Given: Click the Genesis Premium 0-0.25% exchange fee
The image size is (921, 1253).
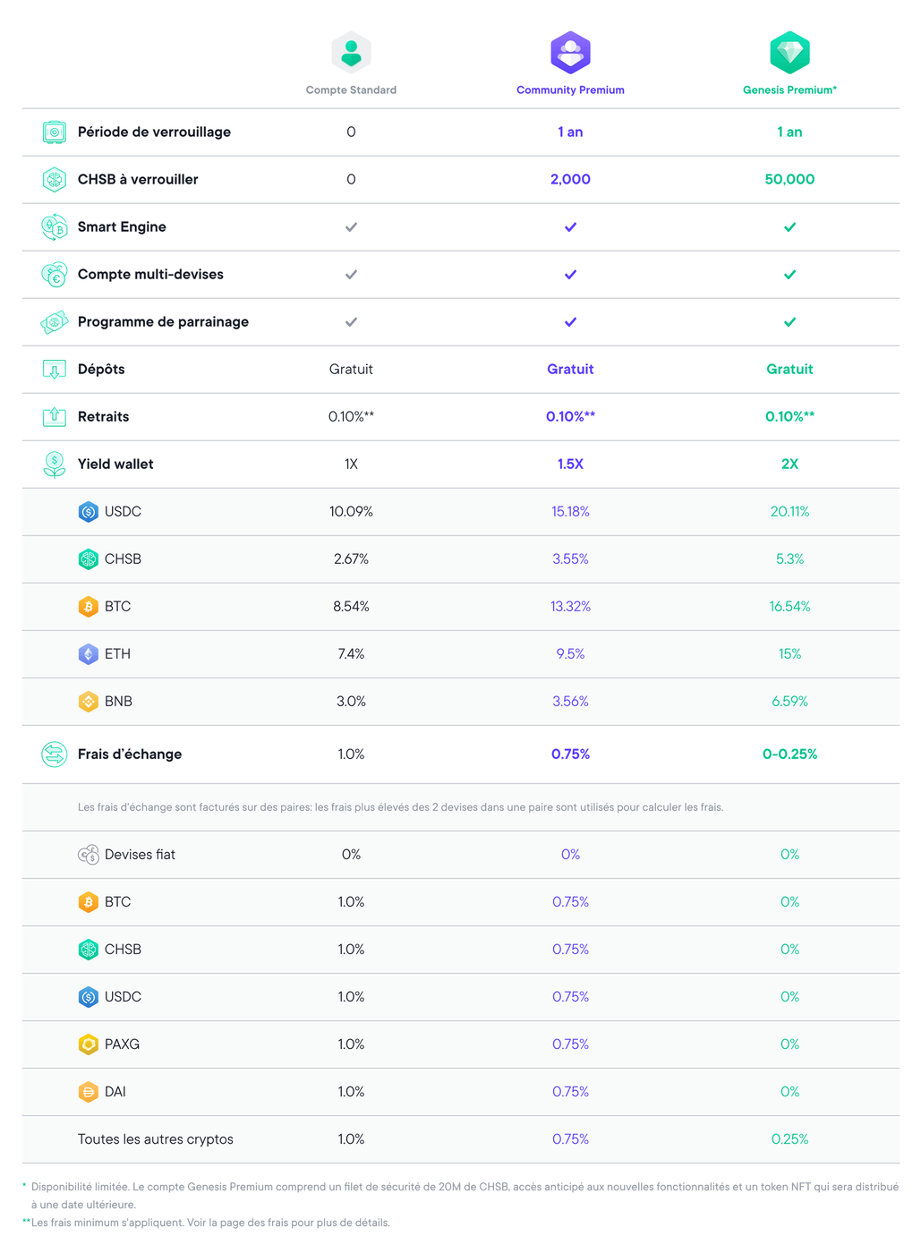Looking at the screenshot, I should coord(789,754).
